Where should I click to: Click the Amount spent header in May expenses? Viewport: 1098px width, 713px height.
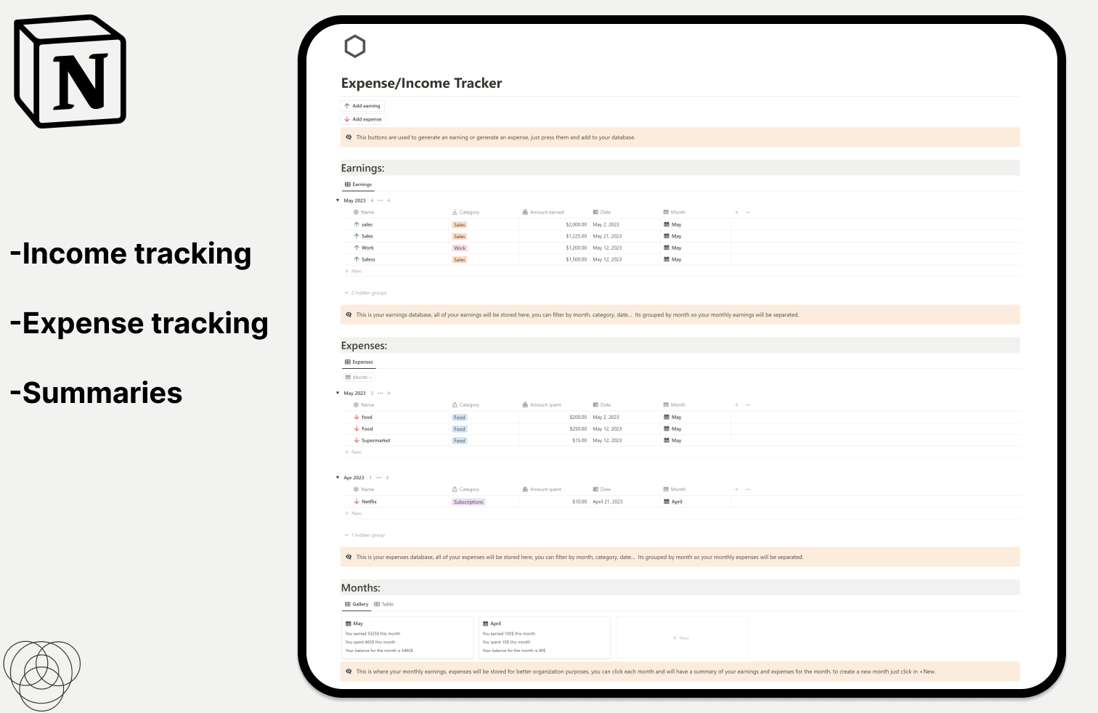pyautogui.click(x=542, y=404)
